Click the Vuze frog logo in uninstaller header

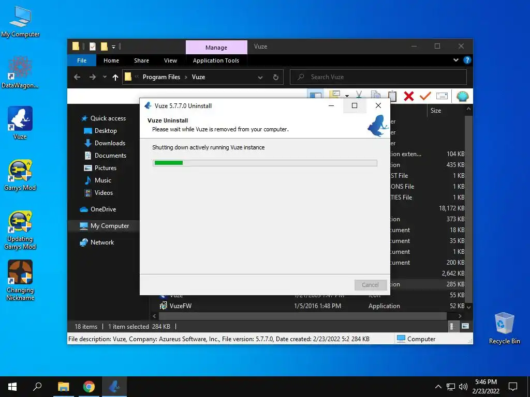[377, 126]
